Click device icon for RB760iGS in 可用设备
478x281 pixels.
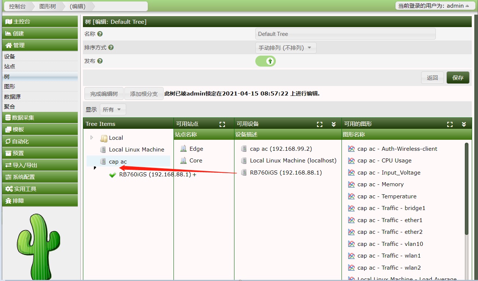[244, 173]
